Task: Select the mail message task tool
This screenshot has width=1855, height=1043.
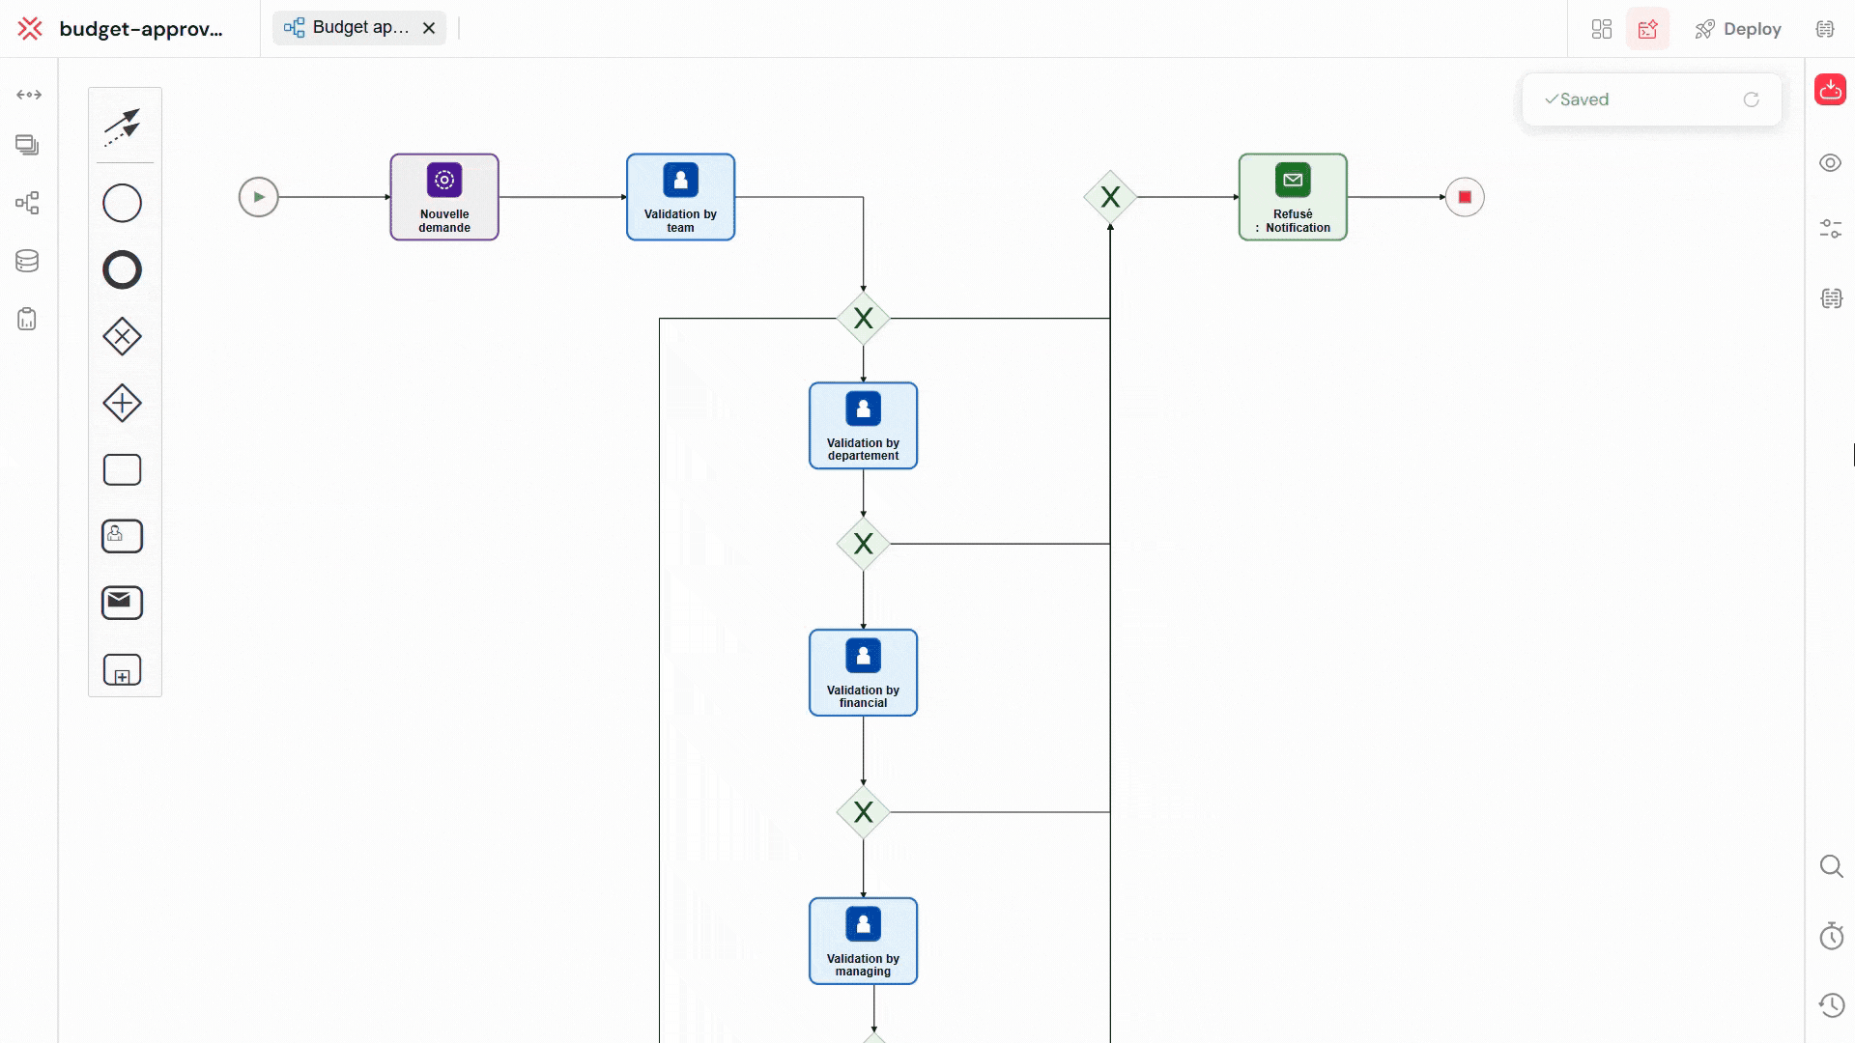Action: click(122, 603)
